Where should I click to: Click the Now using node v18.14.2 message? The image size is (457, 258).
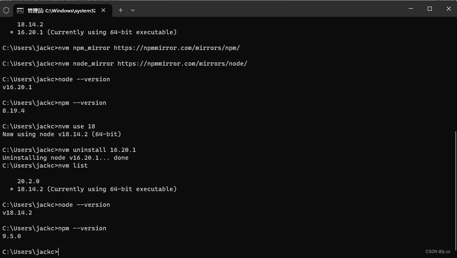[62, 134]
